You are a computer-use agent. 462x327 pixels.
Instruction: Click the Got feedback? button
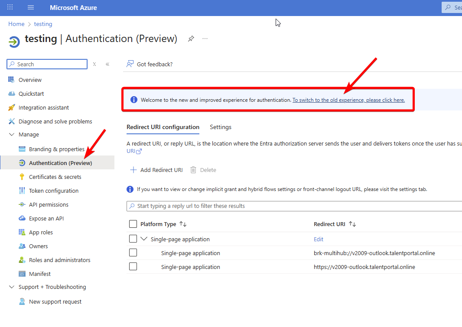coord(150,64)
